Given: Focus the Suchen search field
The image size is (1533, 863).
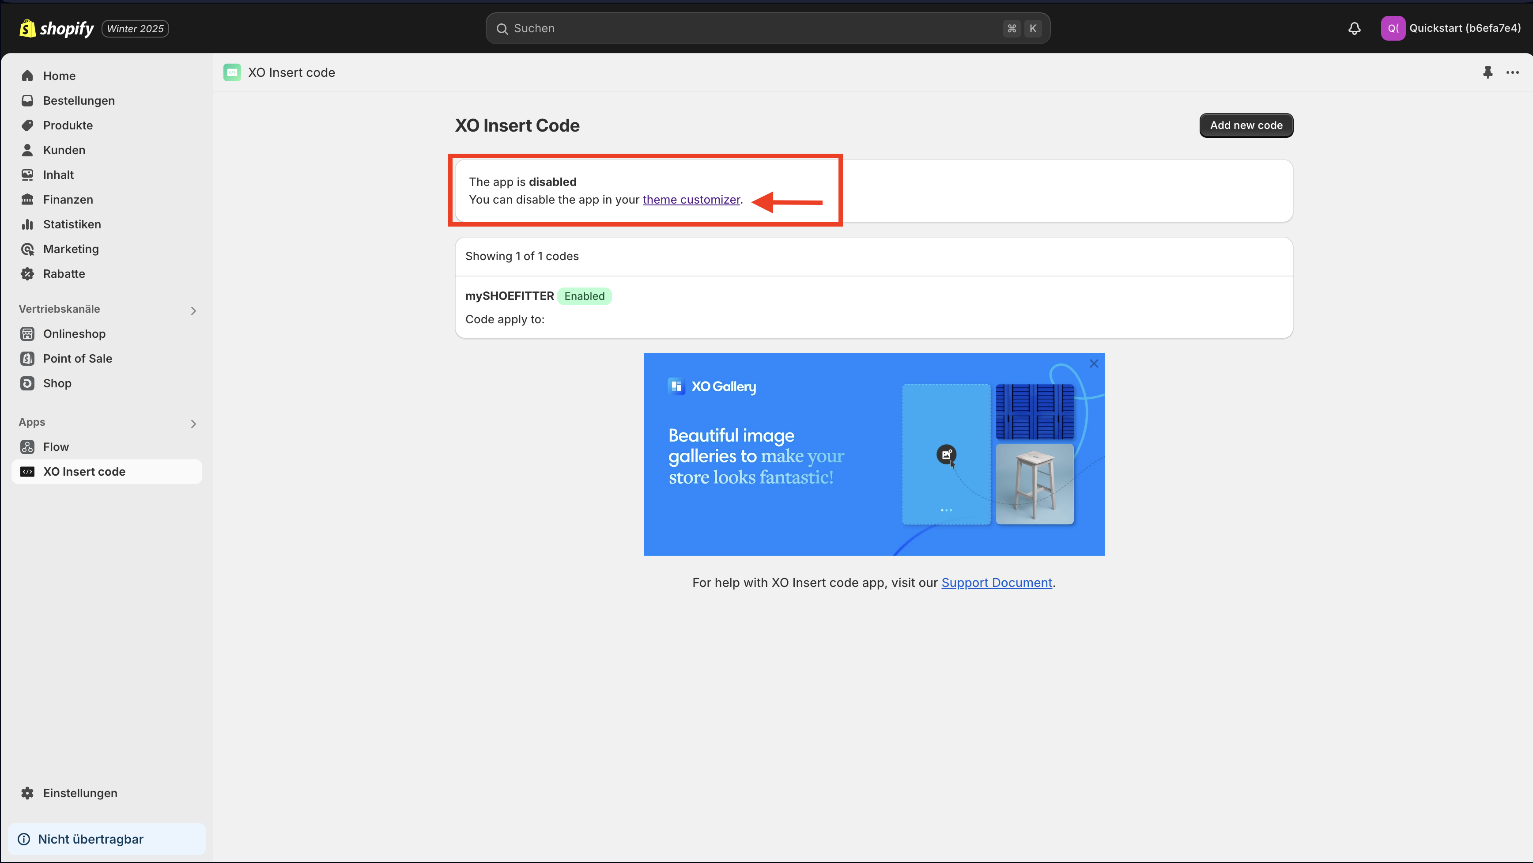Looking at the screenshot, I should pos(768,28).
